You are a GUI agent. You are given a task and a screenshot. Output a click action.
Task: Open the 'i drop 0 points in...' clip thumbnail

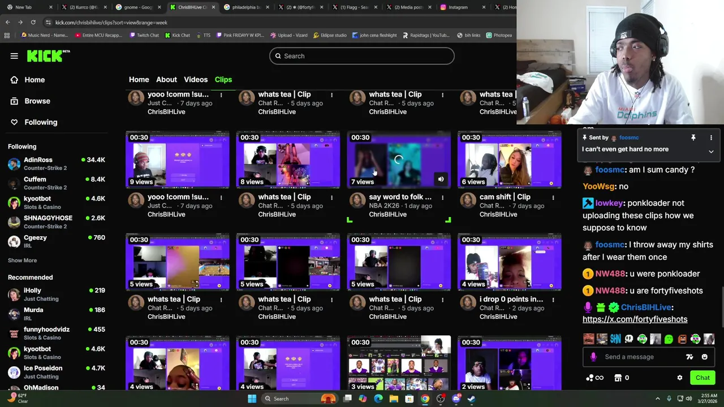(509, 262)
